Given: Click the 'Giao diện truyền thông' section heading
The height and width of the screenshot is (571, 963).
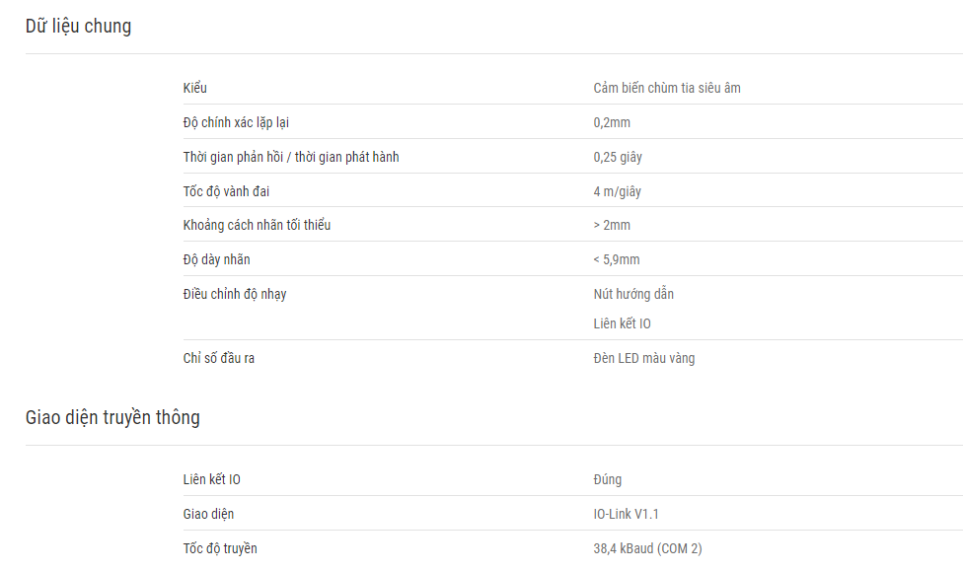Looking at the screenshot, I should coord(112,417).
